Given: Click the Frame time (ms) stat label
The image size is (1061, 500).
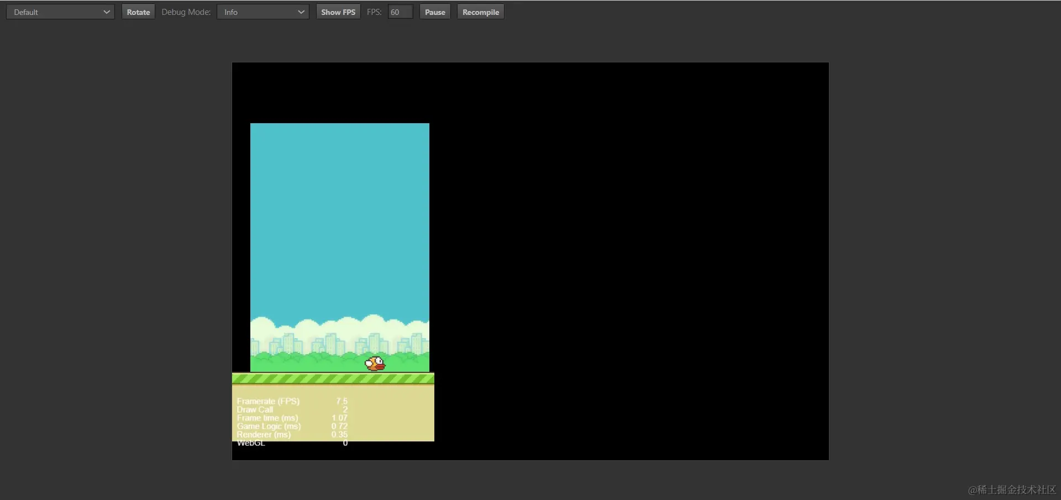Looking at the screenshot, I should [x=267, y=418].
